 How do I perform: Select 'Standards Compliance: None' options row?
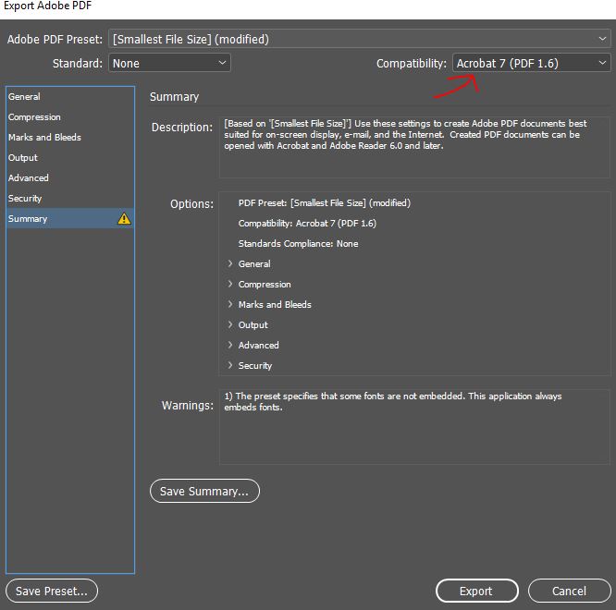coord(298,244)
